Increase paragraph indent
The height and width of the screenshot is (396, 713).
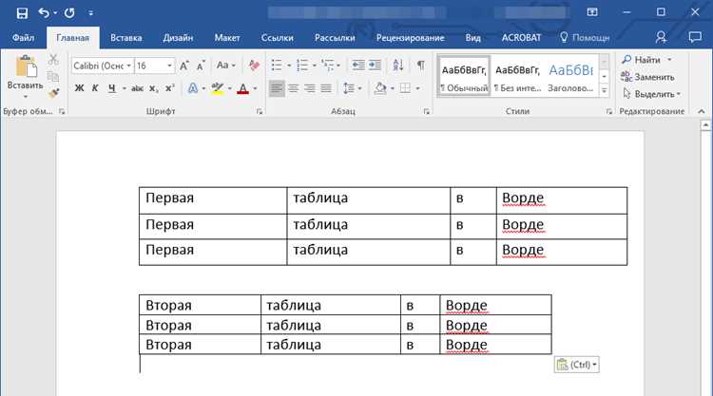(x=375, y=66)
